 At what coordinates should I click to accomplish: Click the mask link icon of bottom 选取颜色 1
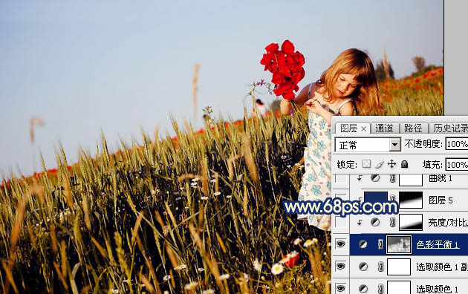(380, 289)
